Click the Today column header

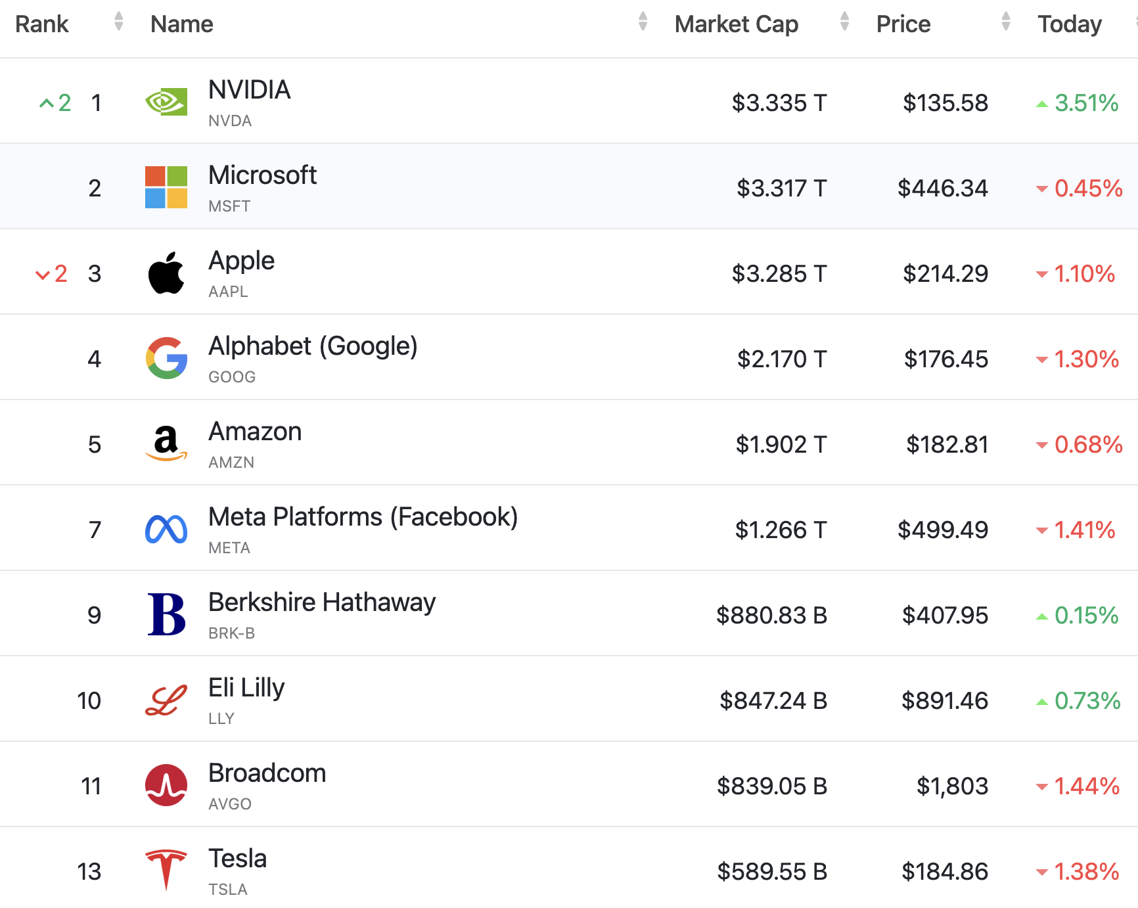click(x=1069, y=24)
